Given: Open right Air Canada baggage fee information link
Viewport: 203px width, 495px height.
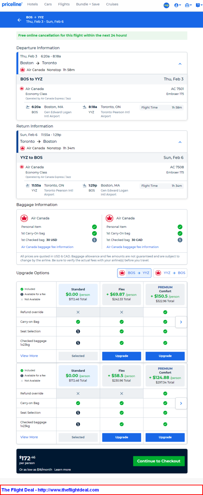Looking at the screenshot, I should tap(132, 247).
